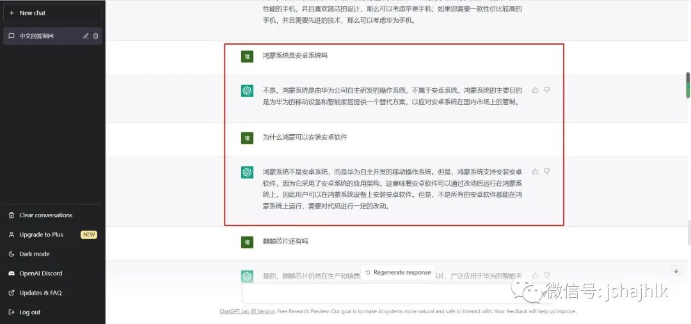This screenshot has height=324, width=691.
Task: Click the answer line starting 鸿蒙系统不是安卓系统，而是华为
Action: point(392,172)
